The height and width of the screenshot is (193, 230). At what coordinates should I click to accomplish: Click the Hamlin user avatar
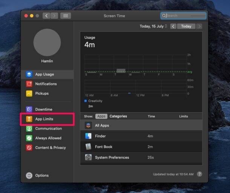coord(47,42)
